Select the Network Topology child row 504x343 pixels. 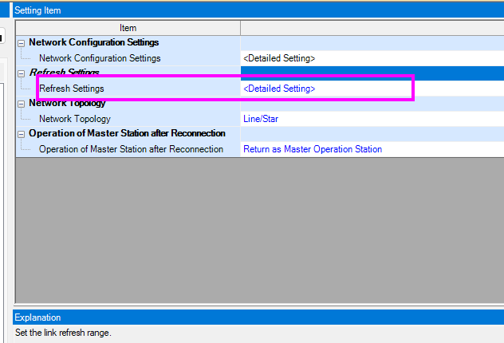click(75, 119)
